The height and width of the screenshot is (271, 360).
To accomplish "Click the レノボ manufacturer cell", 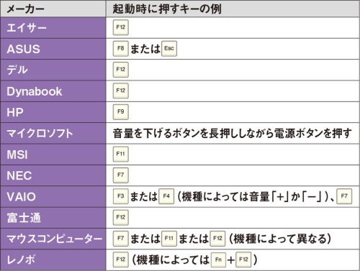I will (53, 260).
